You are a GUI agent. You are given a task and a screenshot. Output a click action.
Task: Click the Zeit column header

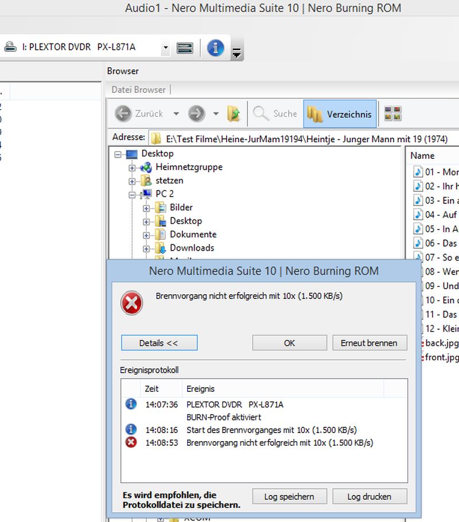pyautogui.click(x=161, y=388)
